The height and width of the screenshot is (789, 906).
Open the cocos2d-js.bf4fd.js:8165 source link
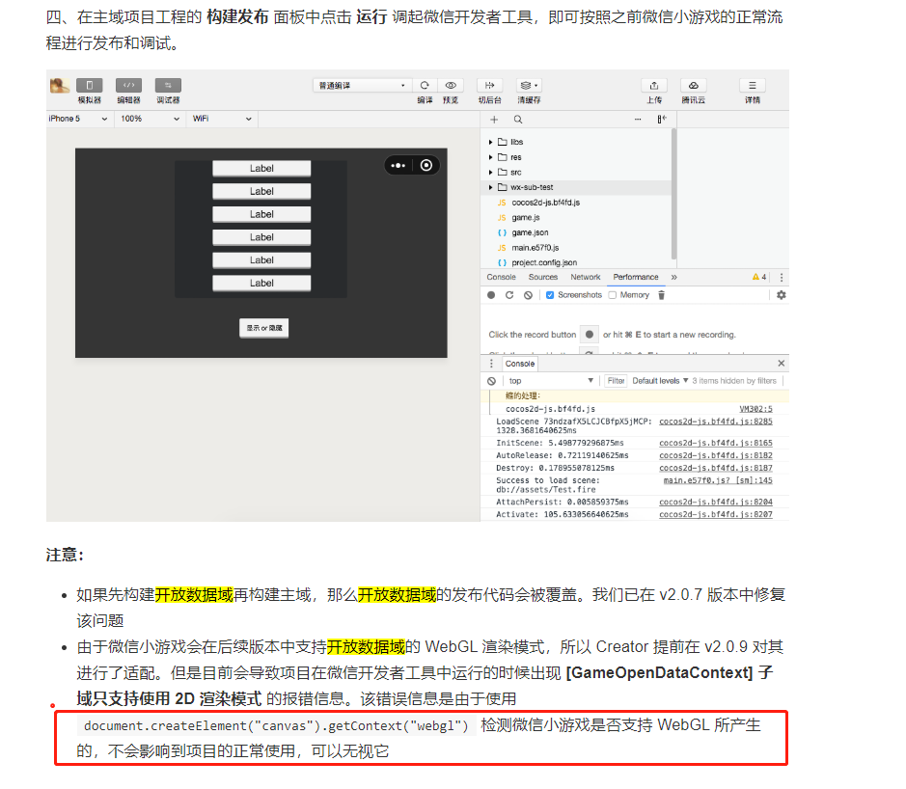716,443
